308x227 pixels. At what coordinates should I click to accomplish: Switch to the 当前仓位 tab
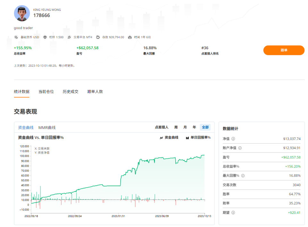tap(46, 91)
